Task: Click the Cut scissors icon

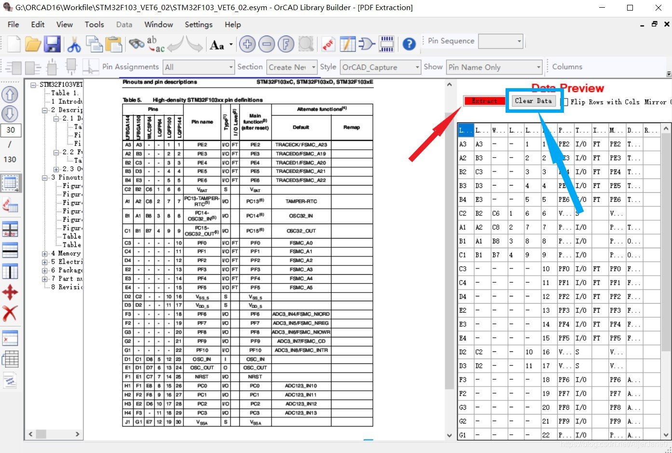Action: (x=74, y=44)
